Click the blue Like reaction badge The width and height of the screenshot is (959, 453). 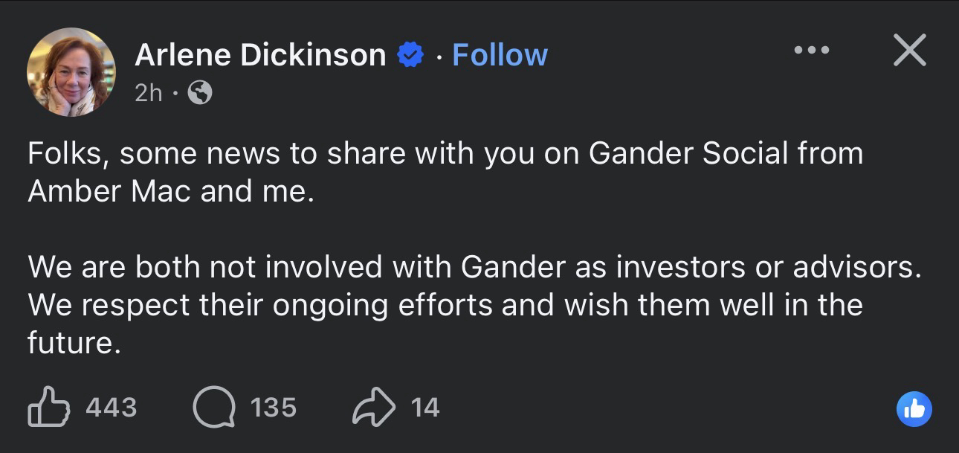tap(914, 408)
